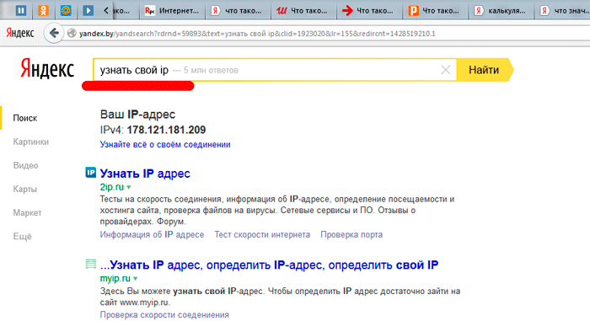This screenshot has height=321, width=590.
Task: Click the IP address 178.121.181.209
Action: click(166, 130)
